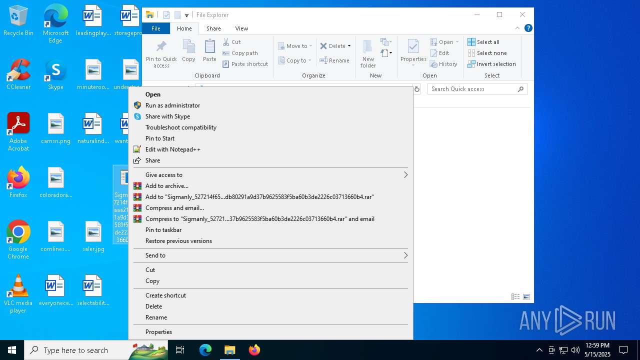
Task: Select saler.jpg file on desktop
Action: pyautogui.click(x=93, y=237)
